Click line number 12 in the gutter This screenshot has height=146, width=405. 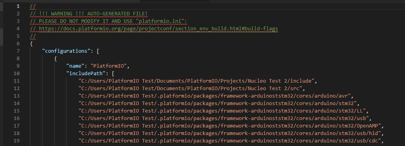(x=17, y=89)
